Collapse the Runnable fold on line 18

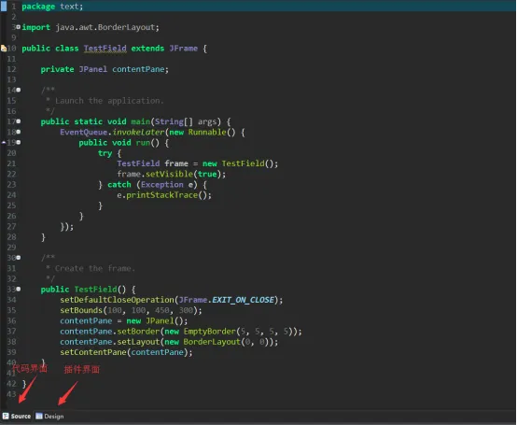click(x=19, y=132)
